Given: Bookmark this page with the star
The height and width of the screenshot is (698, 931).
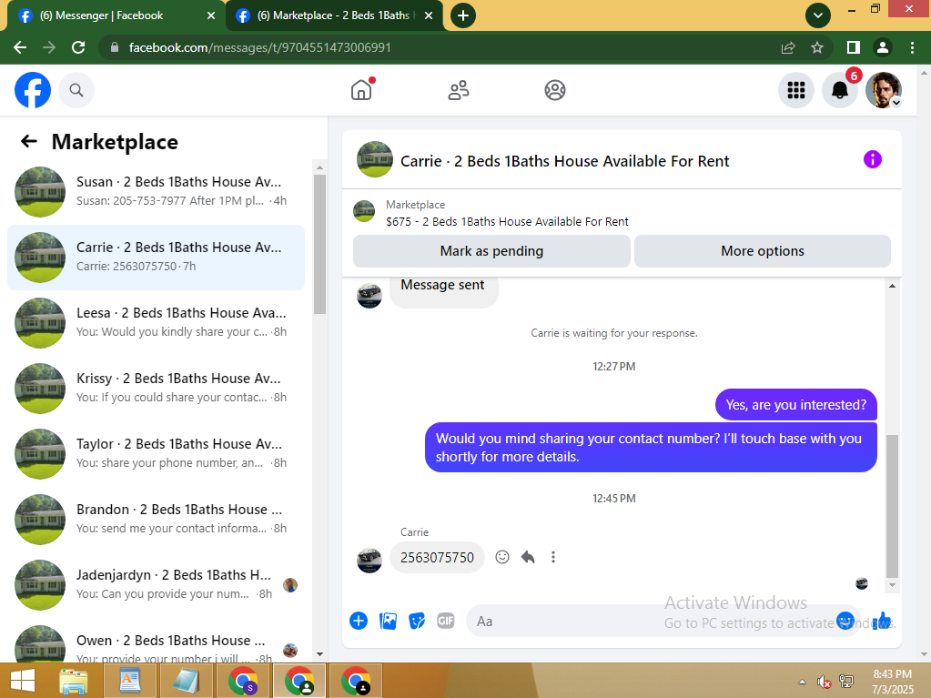Looking at the screenshot, I should [817, 47].
